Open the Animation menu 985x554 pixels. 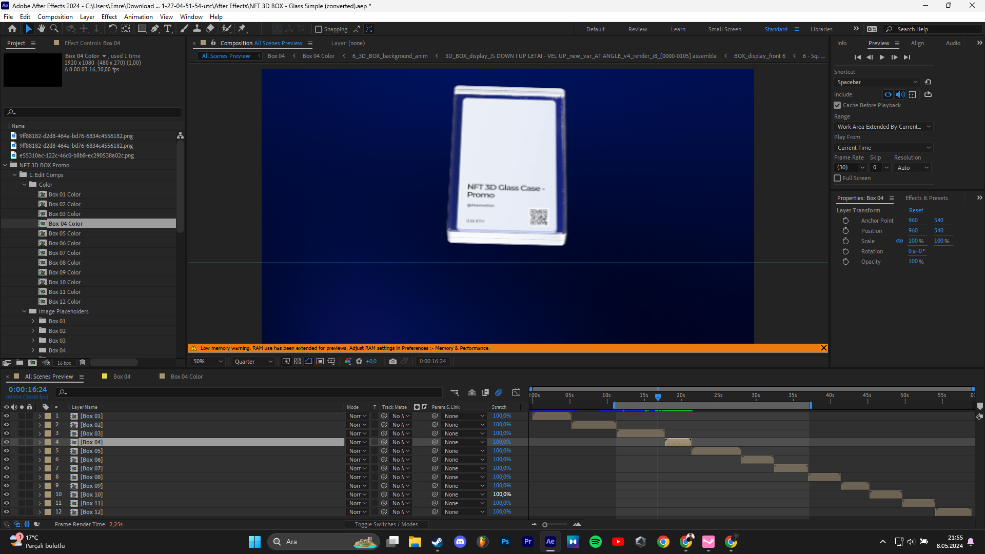tap(138, 16)
